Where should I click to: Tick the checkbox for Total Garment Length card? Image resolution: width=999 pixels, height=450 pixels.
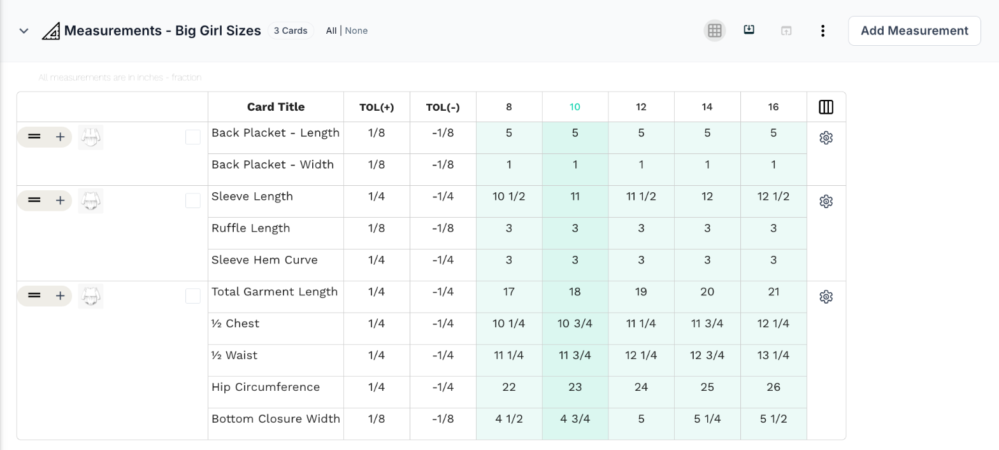point(193,296)
